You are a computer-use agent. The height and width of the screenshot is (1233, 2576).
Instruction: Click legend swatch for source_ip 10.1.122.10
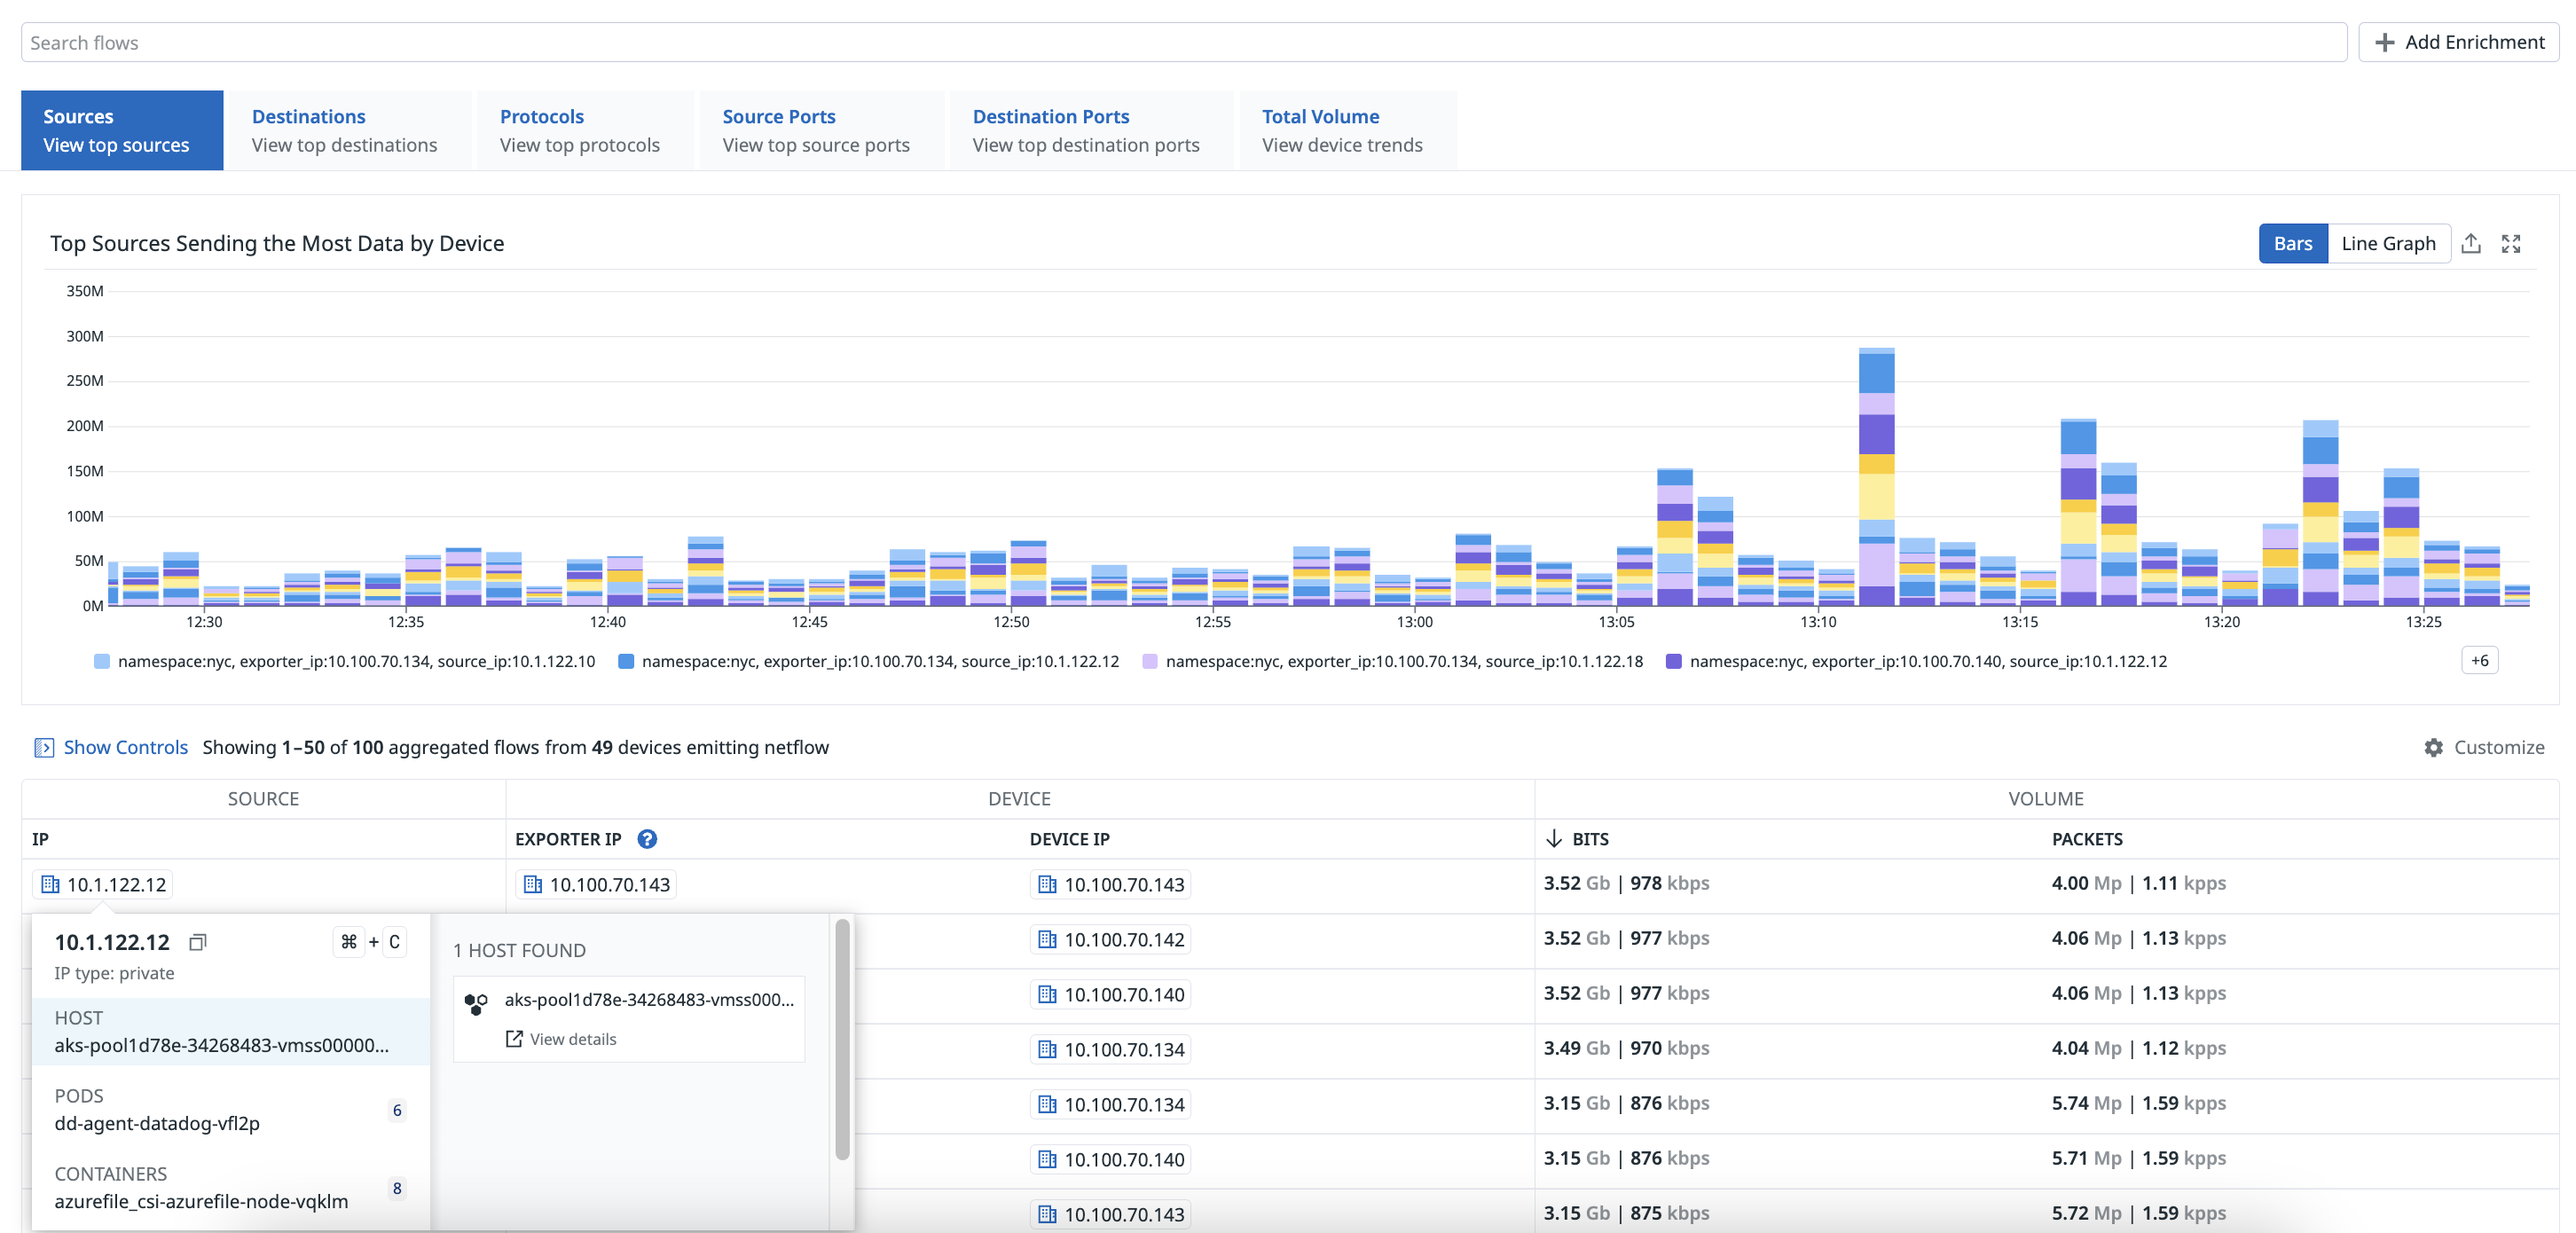(101, 661)
